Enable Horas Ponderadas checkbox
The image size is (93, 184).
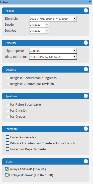8,137
